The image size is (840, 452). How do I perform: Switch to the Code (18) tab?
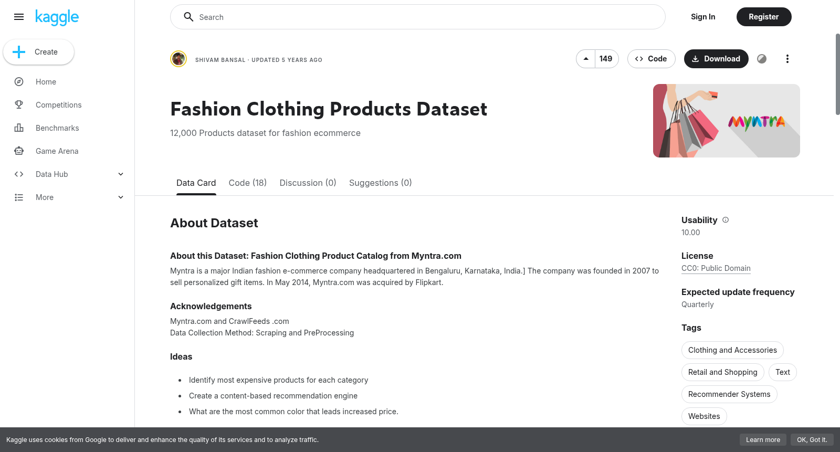point(248,183)
